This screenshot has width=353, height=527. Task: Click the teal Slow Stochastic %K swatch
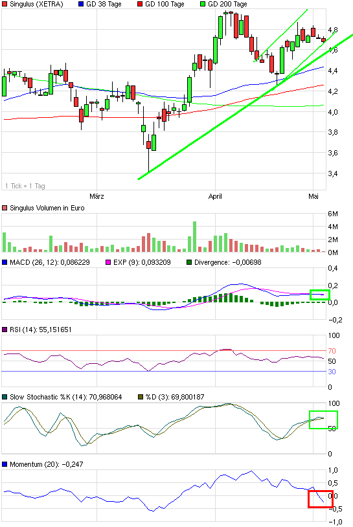point(5,397)
